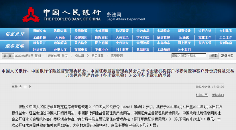Open the 经理国库 link
Viewport: 236px width, 130px height.
81,37
